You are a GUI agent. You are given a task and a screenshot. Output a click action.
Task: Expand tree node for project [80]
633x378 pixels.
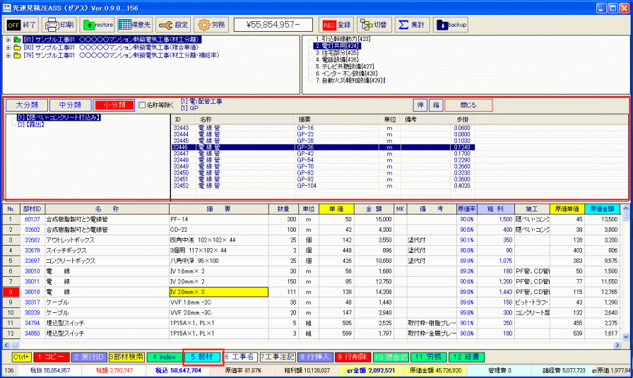click(8, 47)
